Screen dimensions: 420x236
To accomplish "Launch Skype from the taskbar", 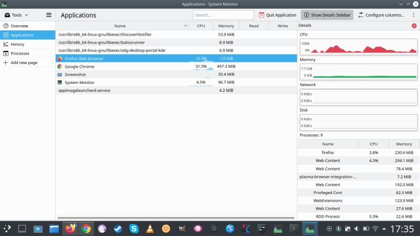I will click(134, 229).
